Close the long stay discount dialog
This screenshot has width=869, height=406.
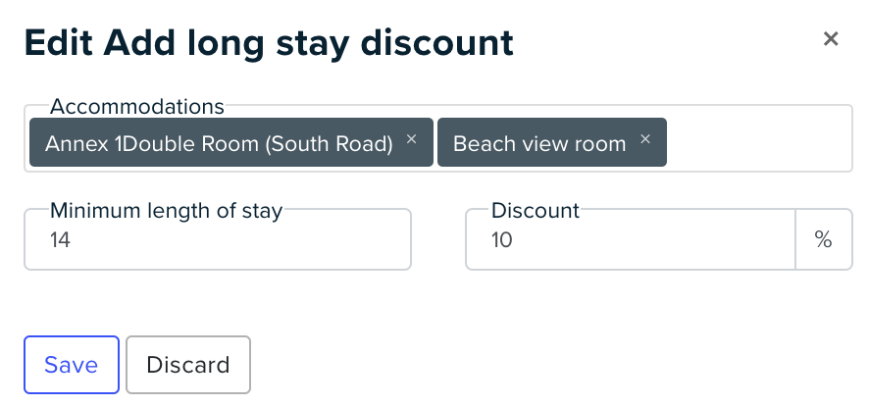click(830, 39)
